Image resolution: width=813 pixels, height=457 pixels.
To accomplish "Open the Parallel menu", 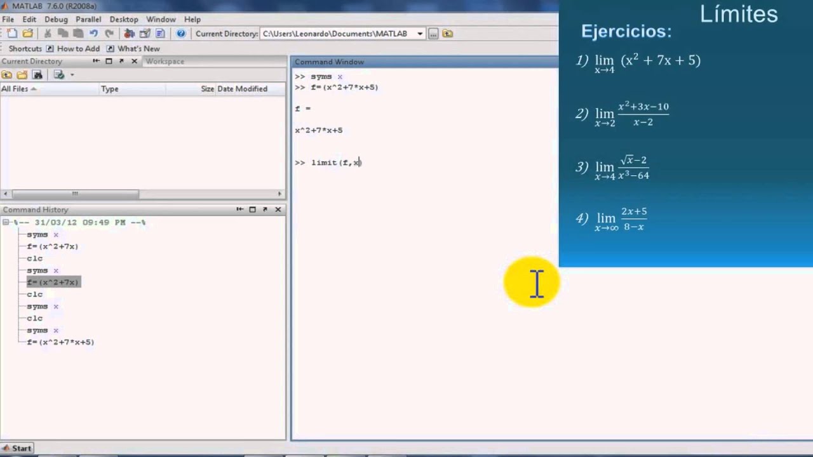I will click(88, 20).
